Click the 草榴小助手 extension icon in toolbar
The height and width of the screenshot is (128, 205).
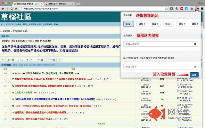(x=197, y=9)
